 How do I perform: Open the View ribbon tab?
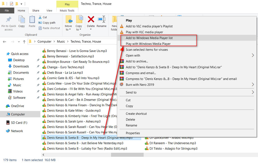[49, 11]
